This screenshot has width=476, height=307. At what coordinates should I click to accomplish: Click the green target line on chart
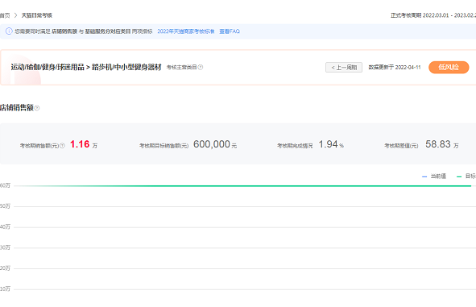tap(242, 186)
